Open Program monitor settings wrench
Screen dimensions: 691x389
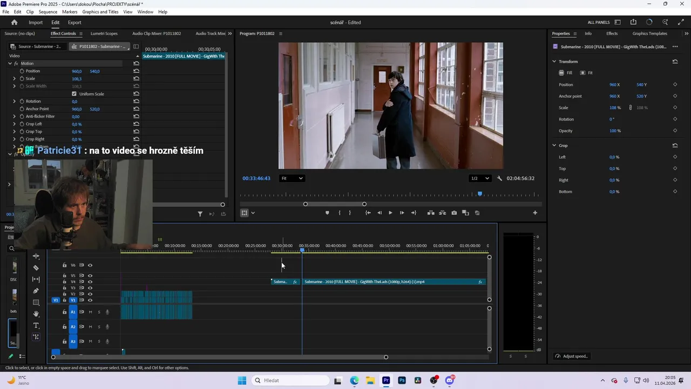point(499,178)
